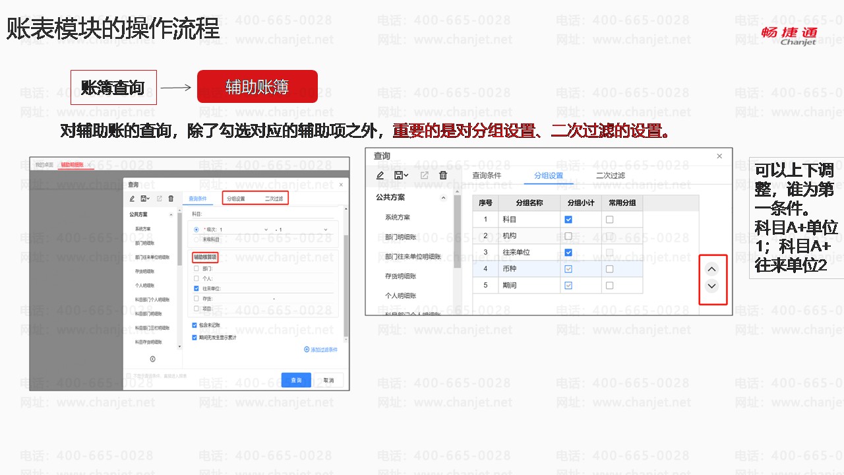Screen dimensions: 844x475
Task: Open 查询条件 tab in the left query dialog
Action: coord(198,199)
